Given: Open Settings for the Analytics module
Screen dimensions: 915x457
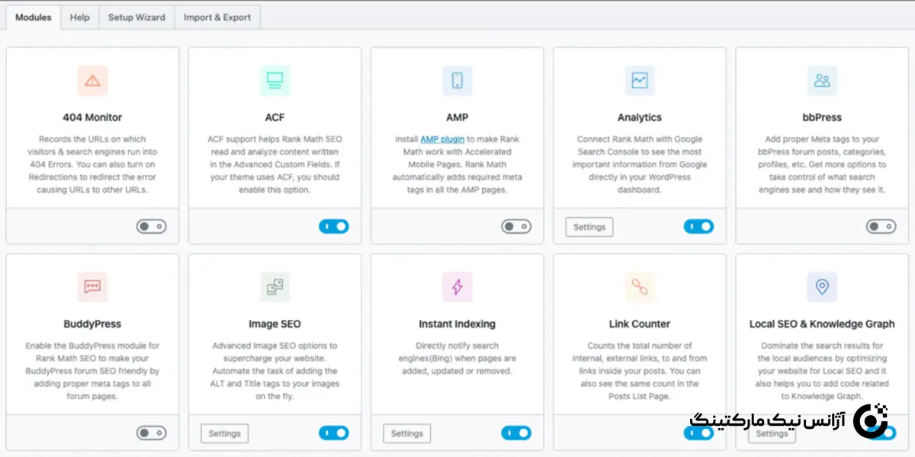Looking at the screenshot, I should 589,227.
